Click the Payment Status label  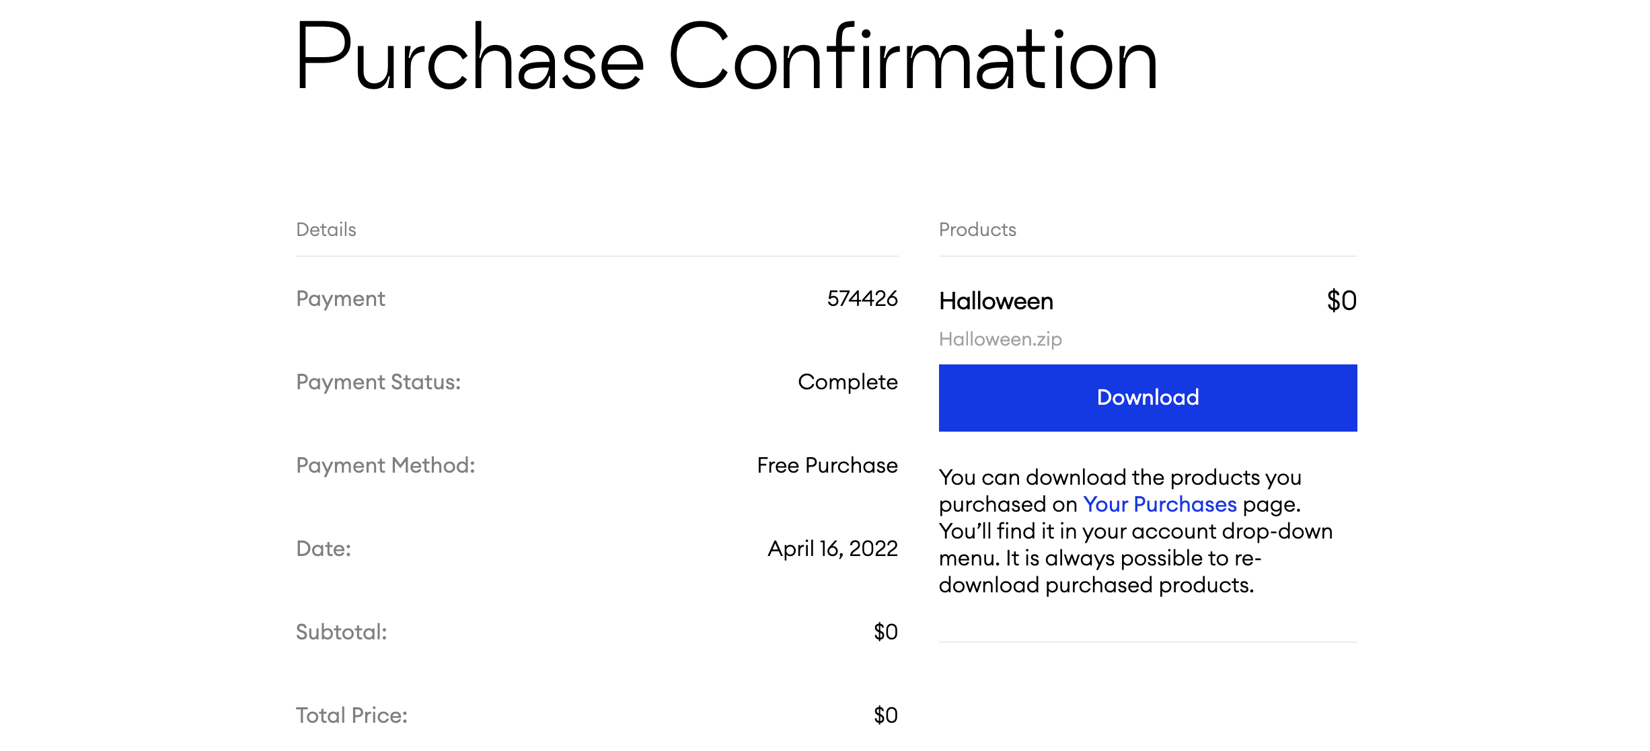(379, 382)
